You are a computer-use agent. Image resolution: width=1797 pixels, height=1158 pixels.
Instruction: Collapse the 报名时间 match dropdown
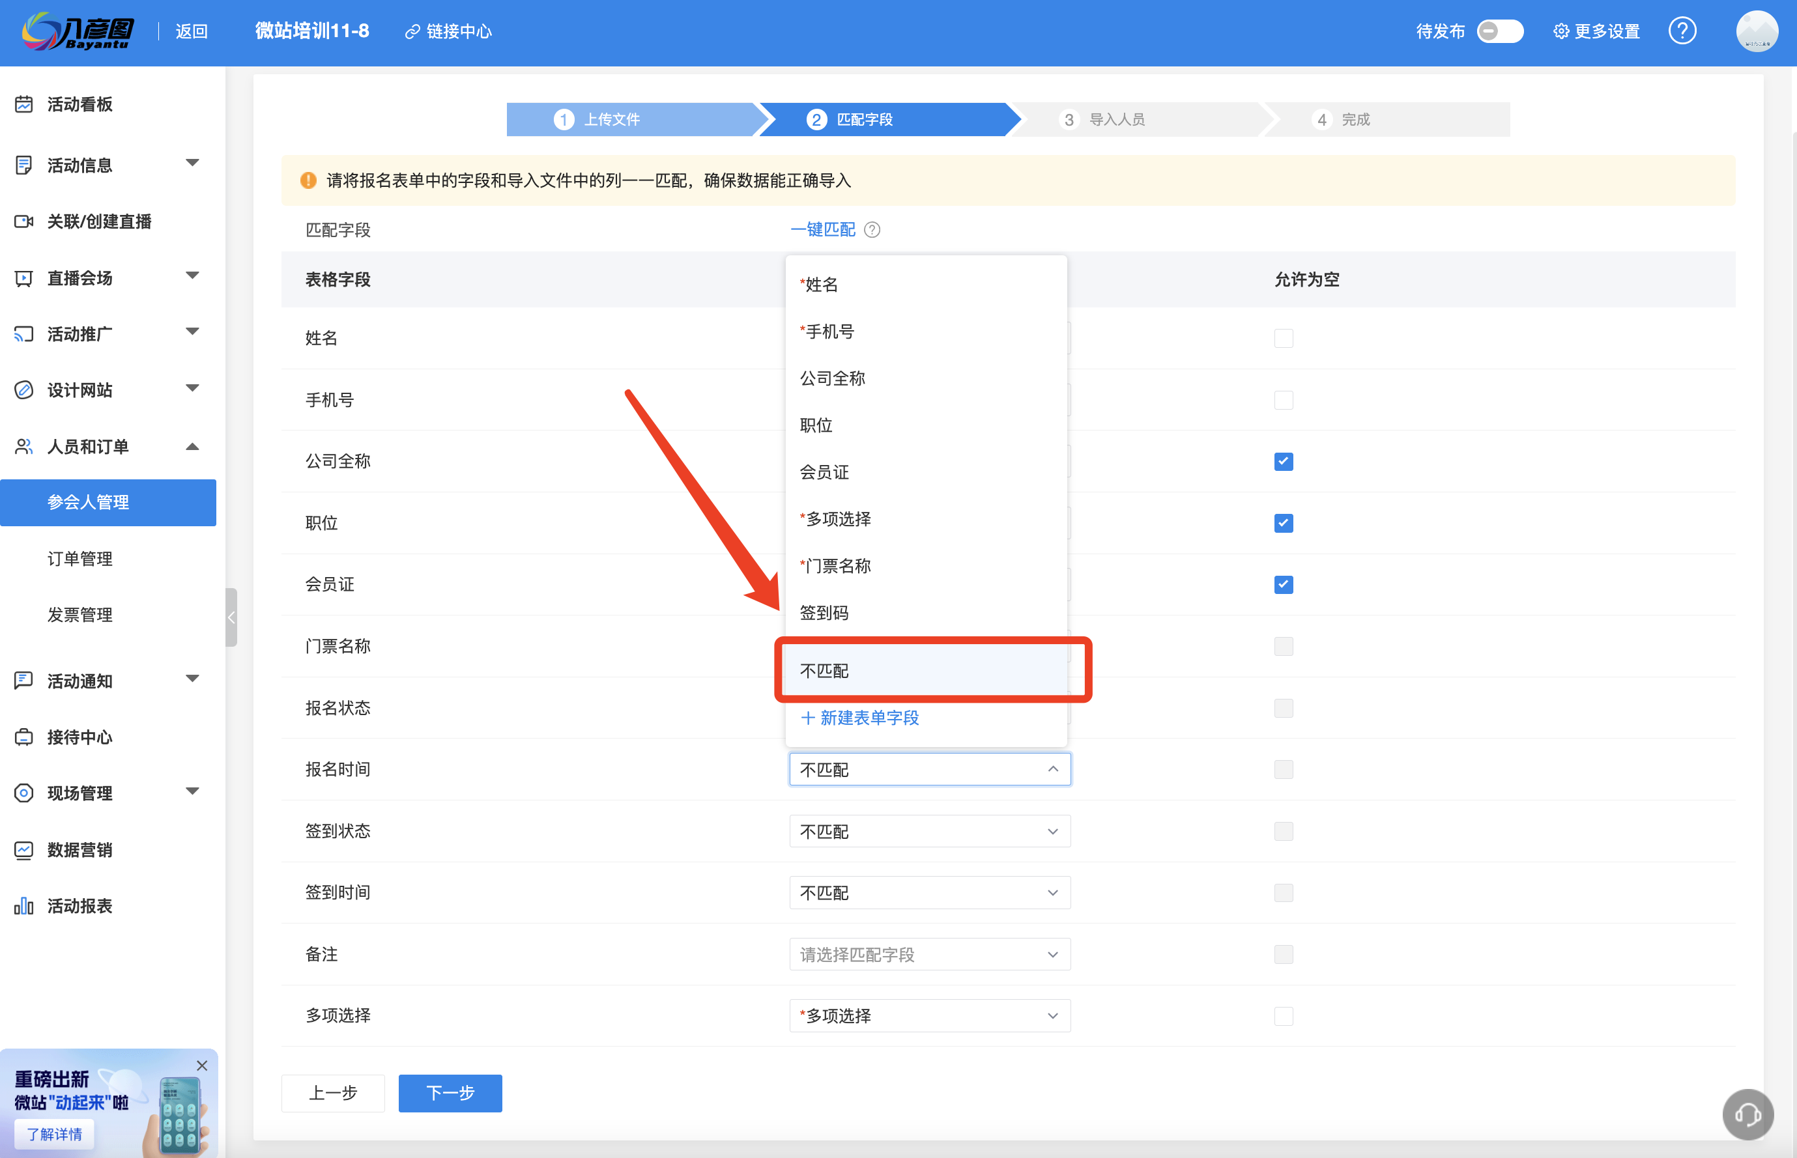[930, 769]
